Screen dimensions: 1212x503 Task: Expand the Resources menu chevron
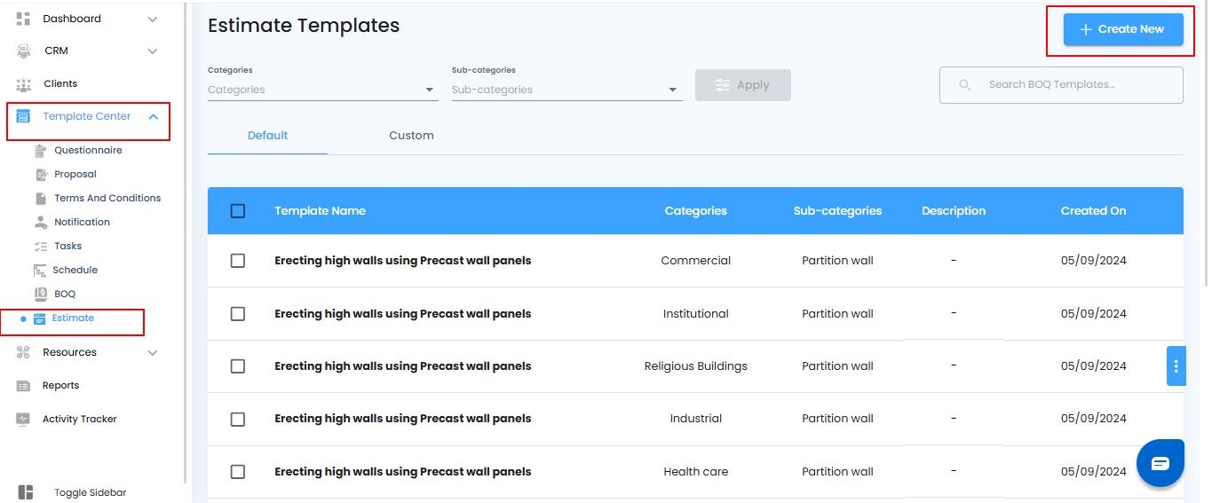tap(153, 353)
